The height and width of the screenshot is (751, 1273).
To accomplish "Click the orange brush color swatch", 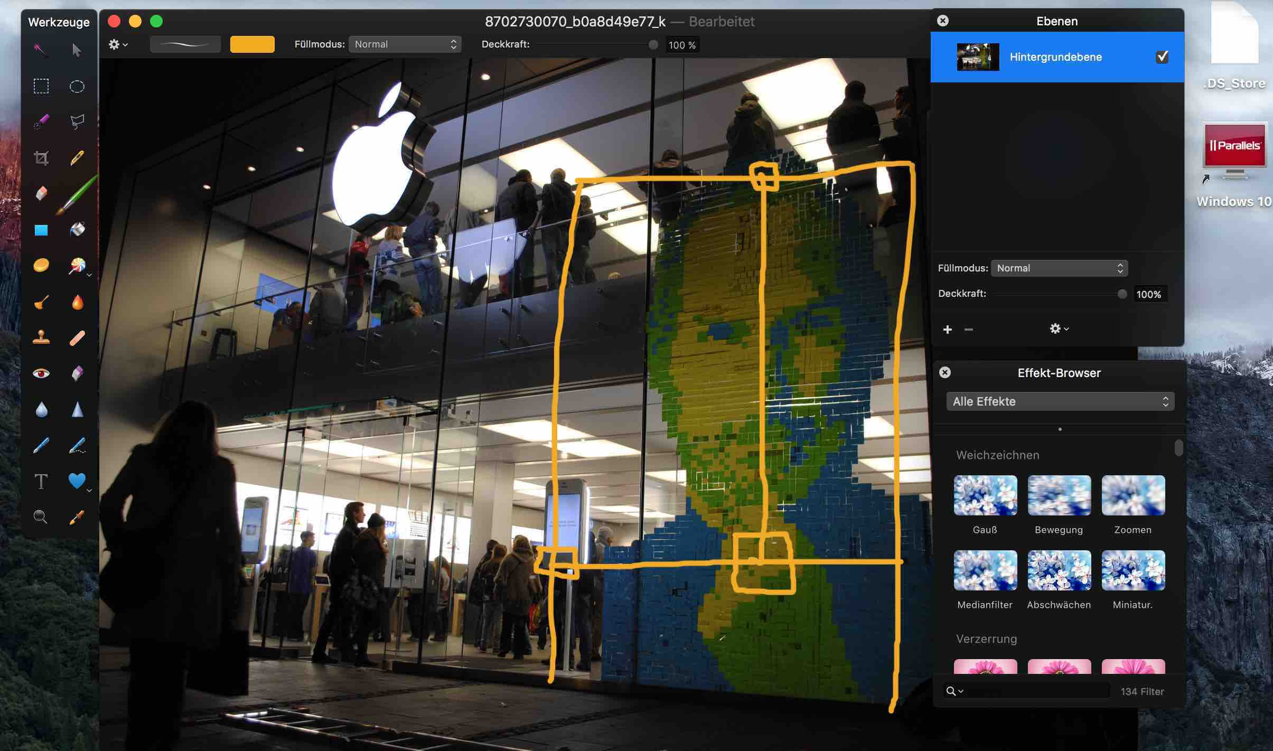I will (252, 44).
